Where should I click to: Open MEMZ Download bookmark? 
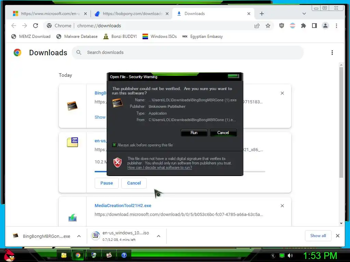(x=31, y=37)
